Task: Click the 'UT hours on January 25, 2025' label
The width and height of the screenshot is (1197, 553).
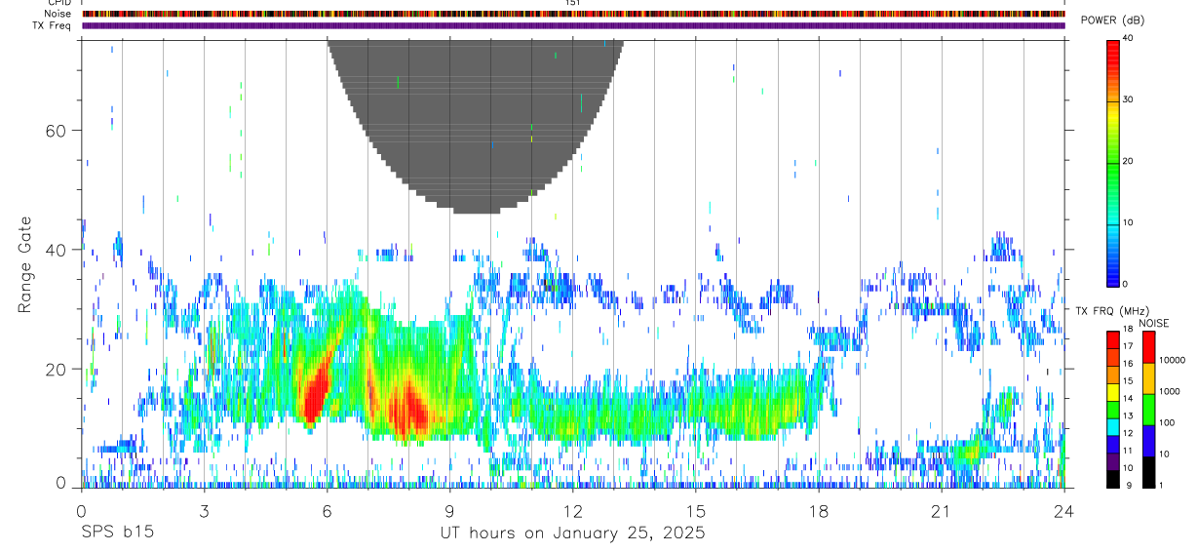Action: pos(572,533)
